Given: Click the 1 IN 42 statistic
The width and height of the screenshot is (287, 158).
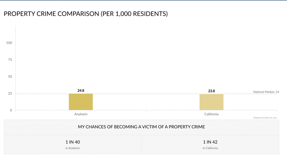Looking at the screenshot, I should tap(210, 142).
